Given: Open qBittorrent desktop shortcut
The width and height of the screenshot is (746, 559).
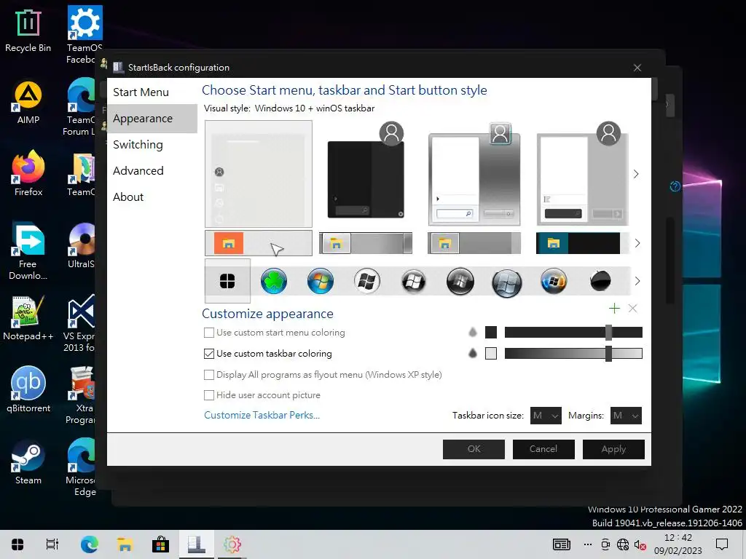Looking at the screenshot, I should point(28,390).
